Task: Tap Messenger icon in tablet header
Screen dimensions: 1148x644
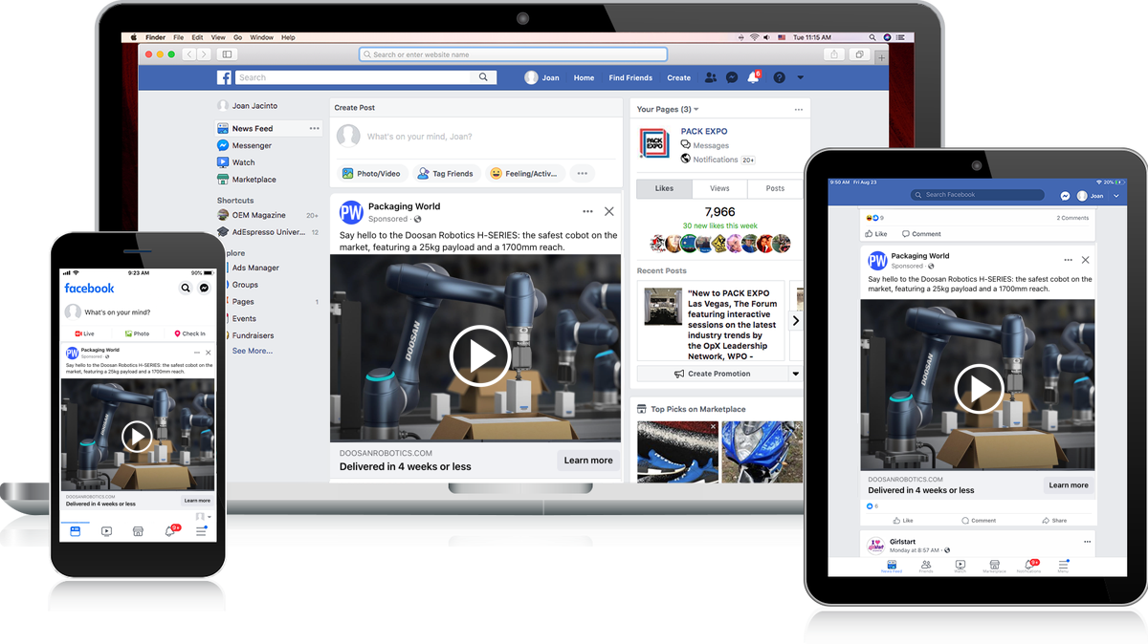Action: [x=1065, y=195]
